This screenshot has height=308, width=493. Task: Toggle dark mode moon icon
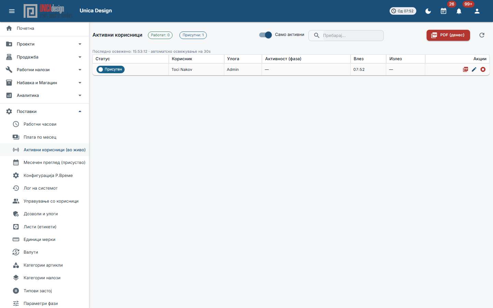(x=428, y=11)
